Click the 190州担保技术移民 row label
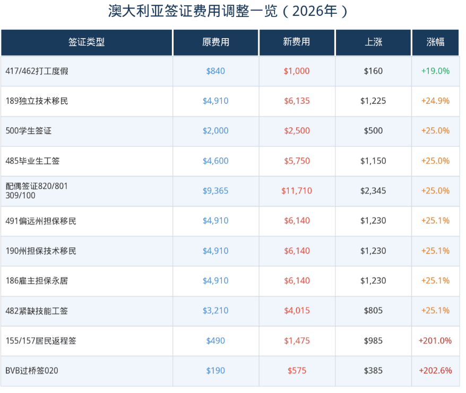This screenshot has width=466, height=393. point(41,251)
